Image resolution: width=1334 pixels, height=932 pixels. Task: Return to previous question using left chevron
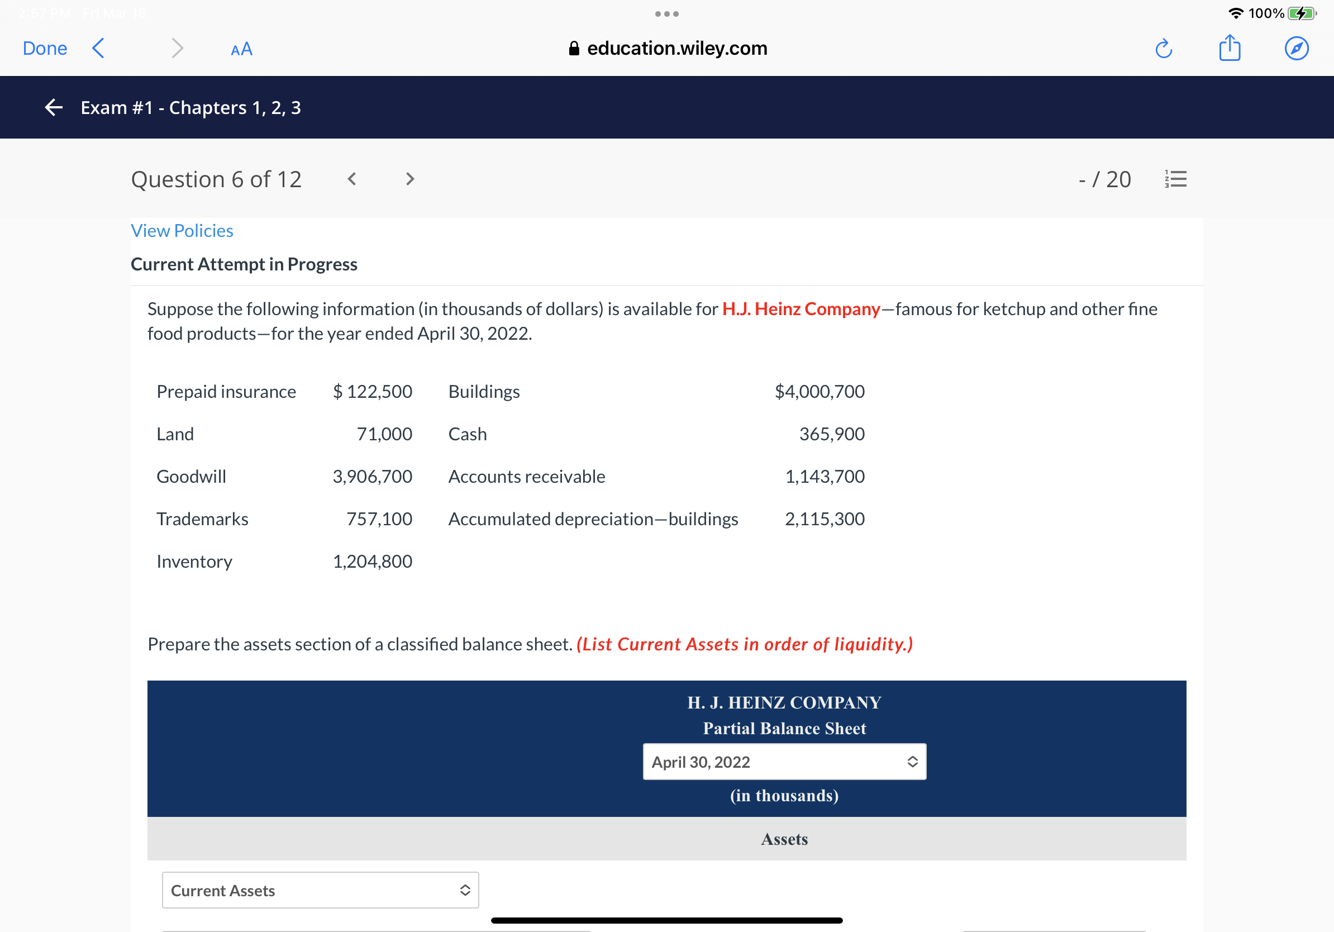(x=351, y=179)
